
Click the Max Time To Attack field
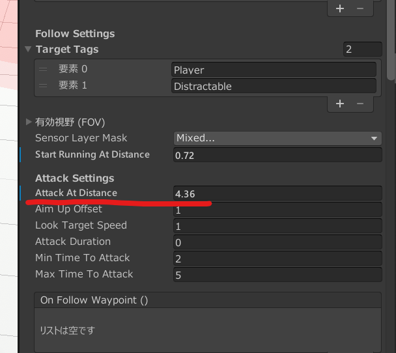pos(277,275)
